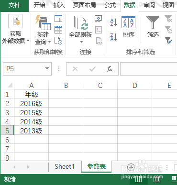Image resolution: width=177 pixels, height=185 pixels.
Task: Switch to the 开始 tab
Action: pos(40,5)
